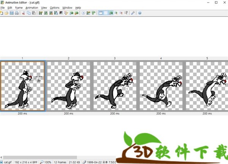The width and height of the screenshot is (228, 164).
Task: Open the Animation menu
Action: coord(32,8)
